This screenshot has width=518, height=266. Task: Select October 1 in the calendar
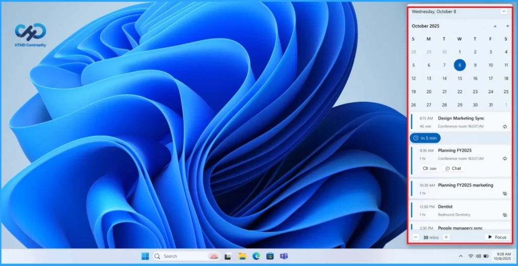[x=459, y=52]
